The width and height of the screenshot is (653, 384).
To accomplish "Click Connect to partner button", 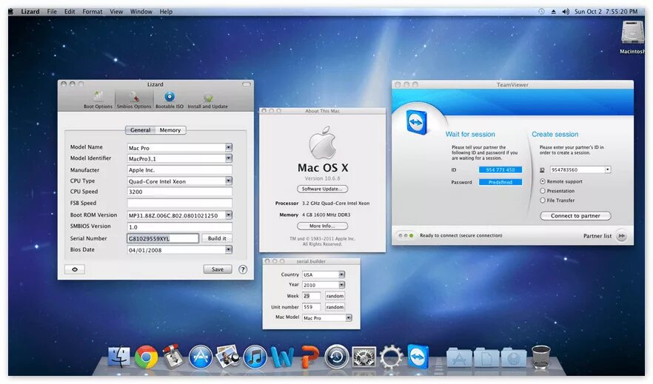I will coord(575,216).
